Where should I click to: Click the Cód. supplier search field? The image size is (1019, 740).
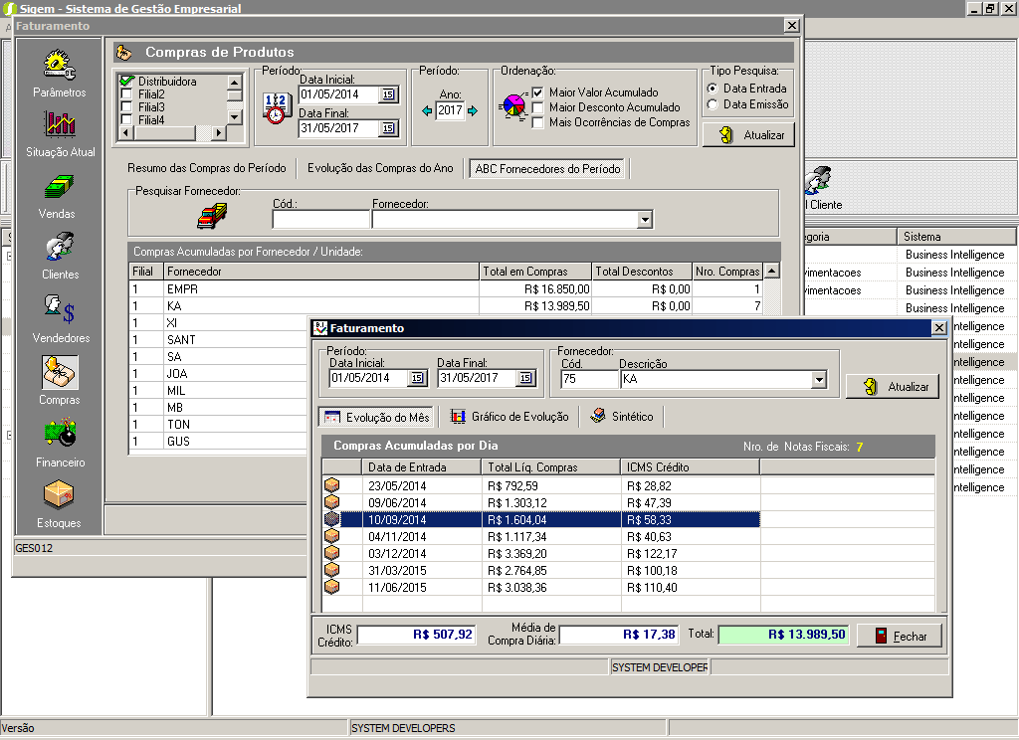320,220
